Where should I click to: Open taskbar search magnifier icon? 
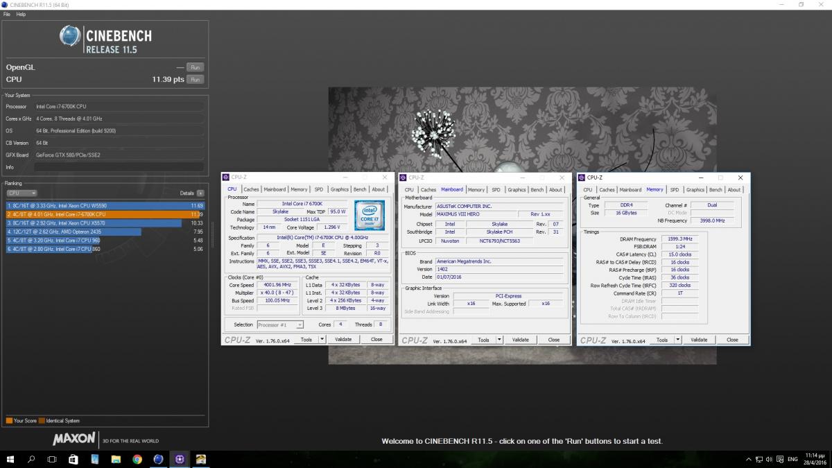click(x=31, y=459)
